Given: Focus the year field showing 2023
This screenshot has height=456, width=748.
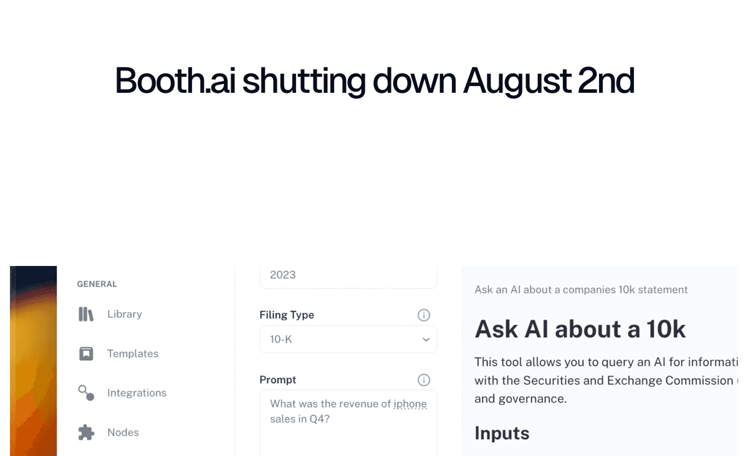Looking at the screenshot, I should pos(348,277).
